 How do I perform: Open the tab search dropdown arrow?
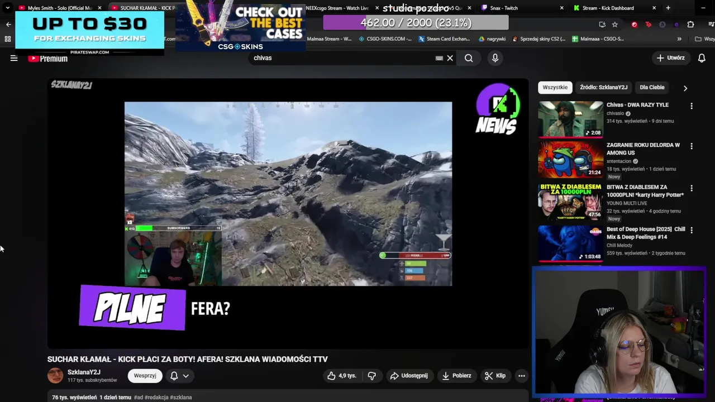click(x=7, y=8)
